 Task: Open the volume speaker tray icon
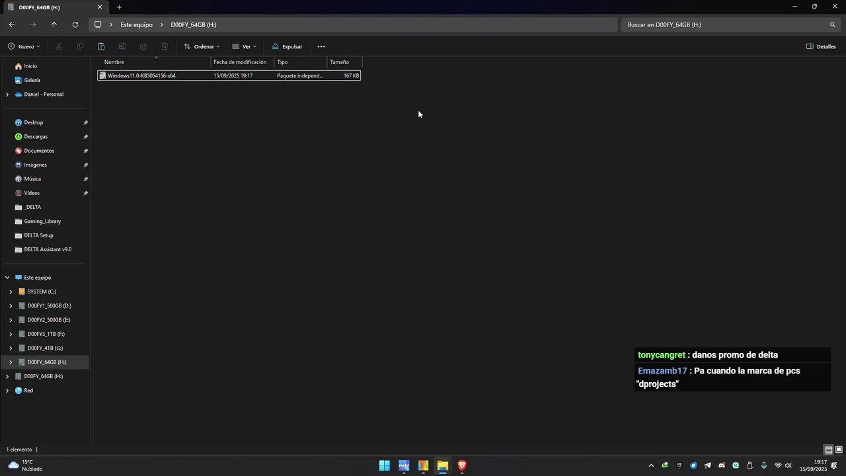pyautogui.click(x=788, y=465)
